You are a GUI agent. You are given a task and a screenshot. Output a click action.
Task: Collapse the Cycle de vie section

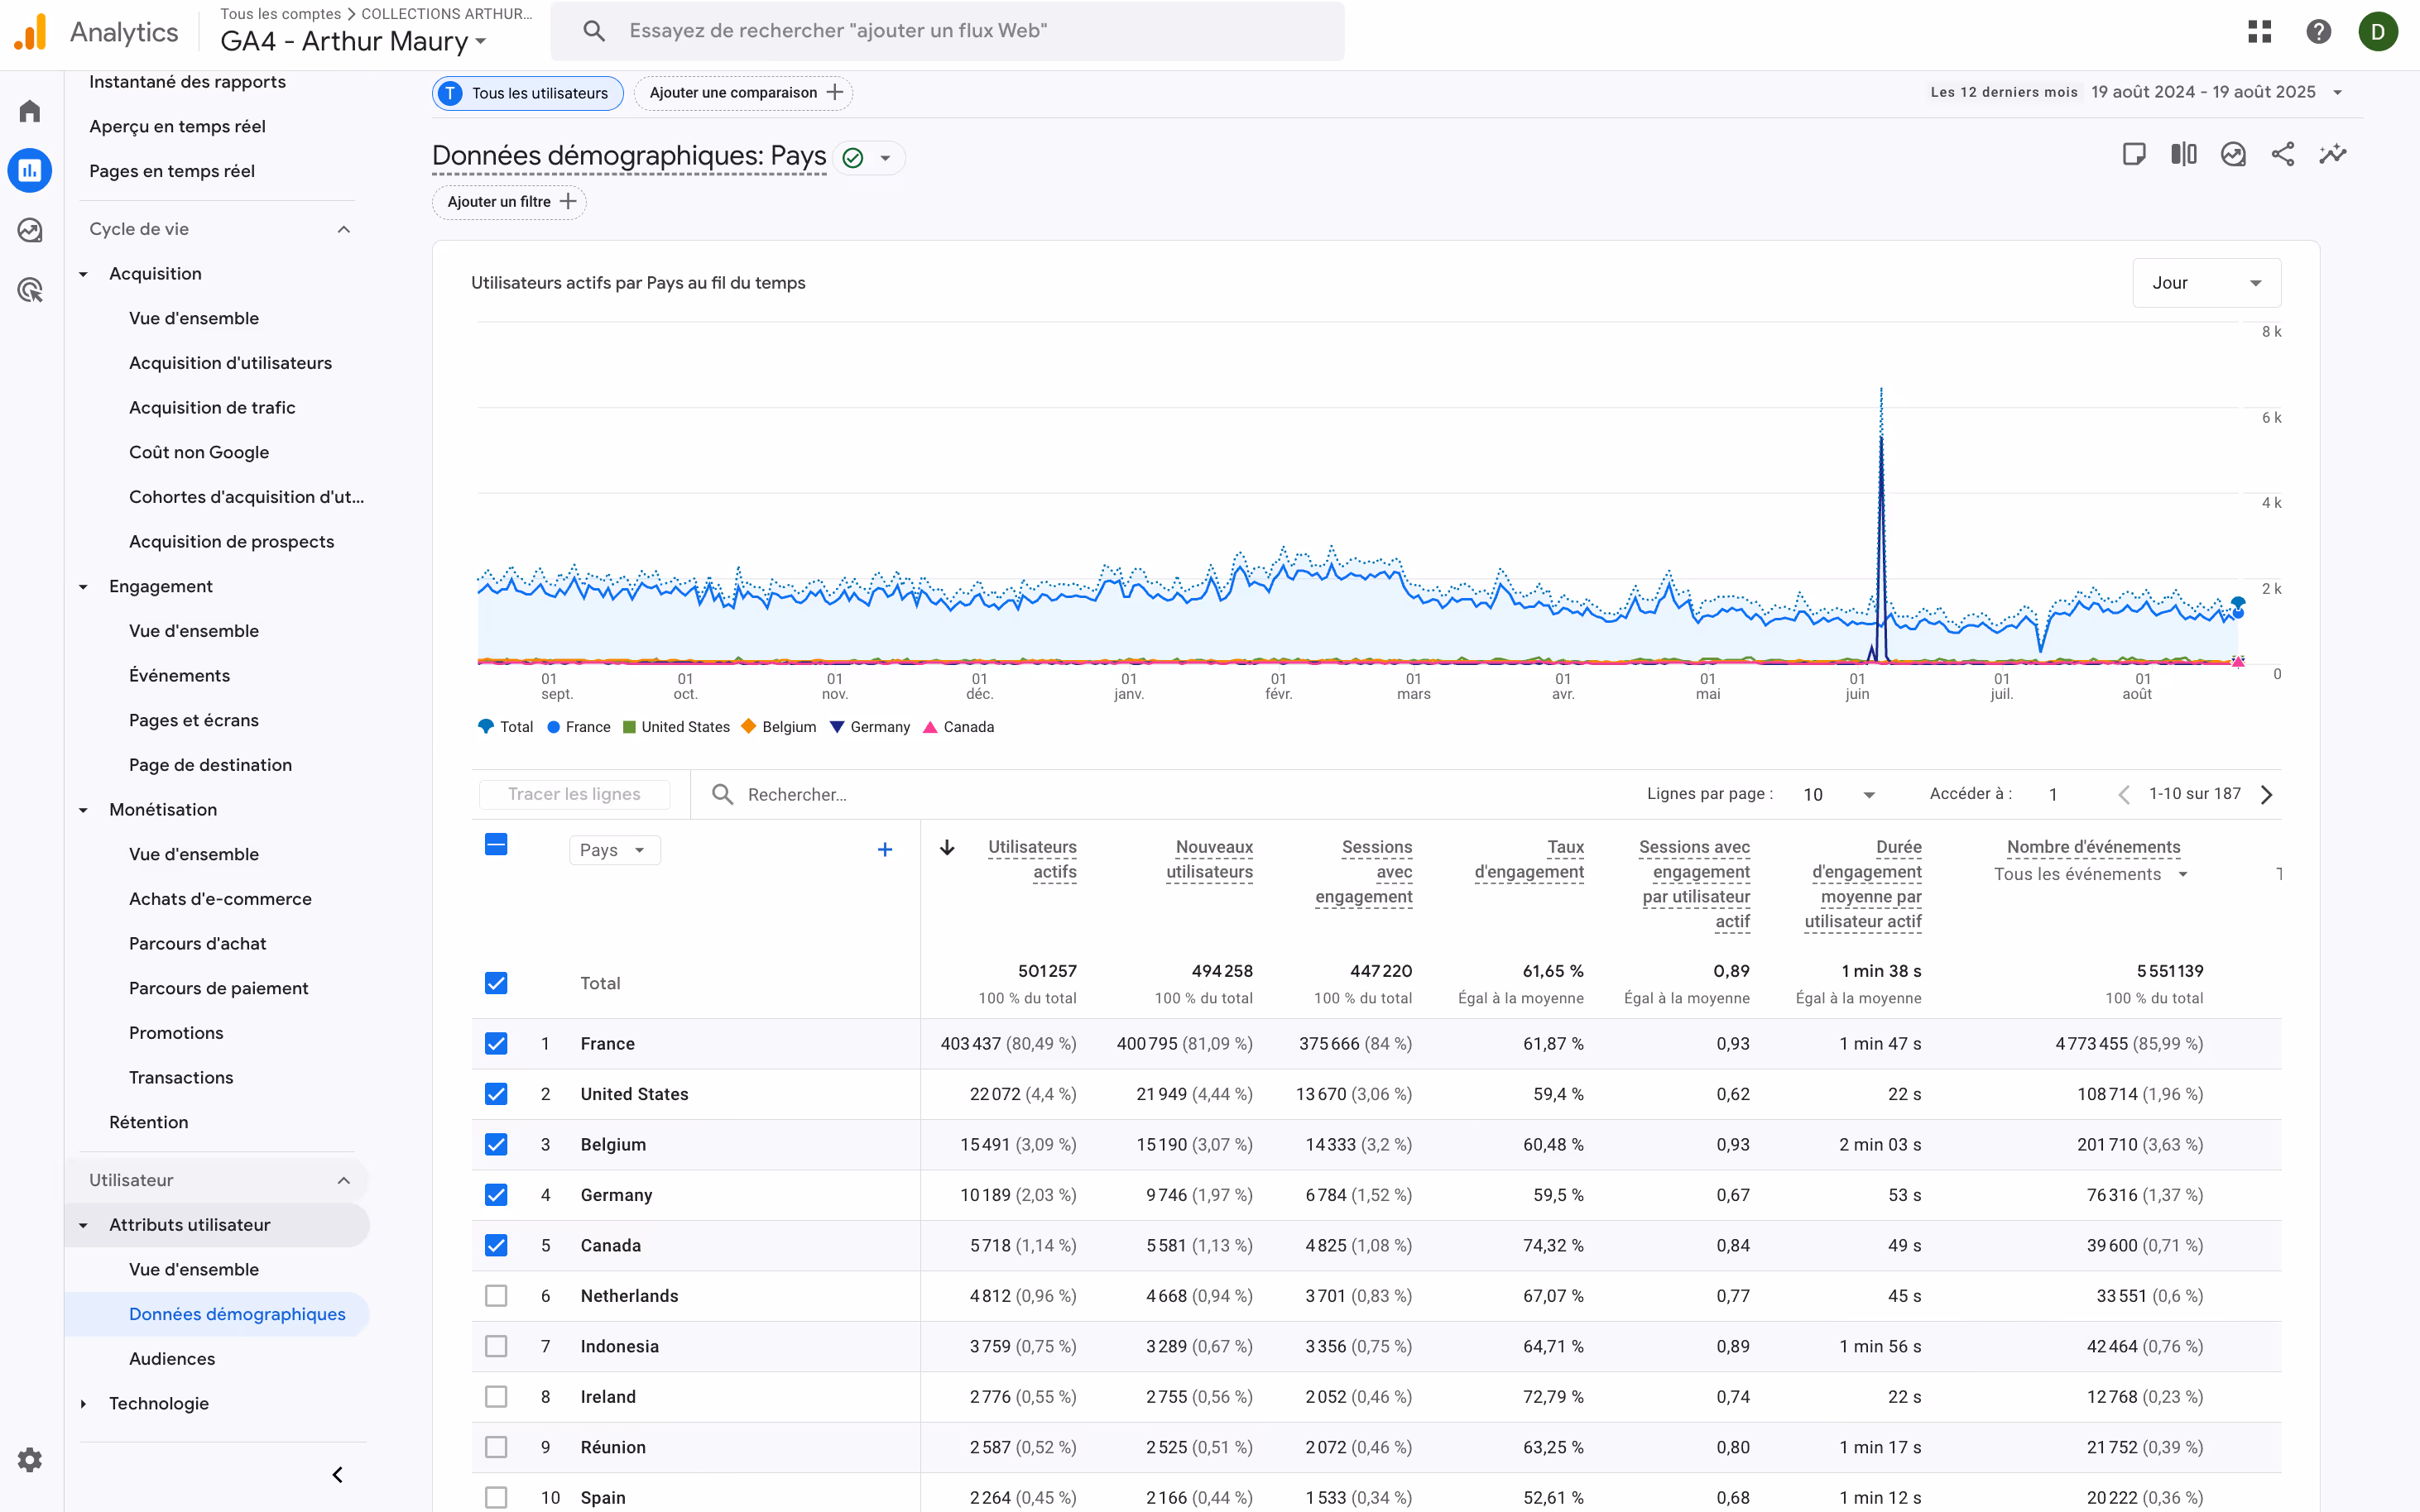(343, 229)
